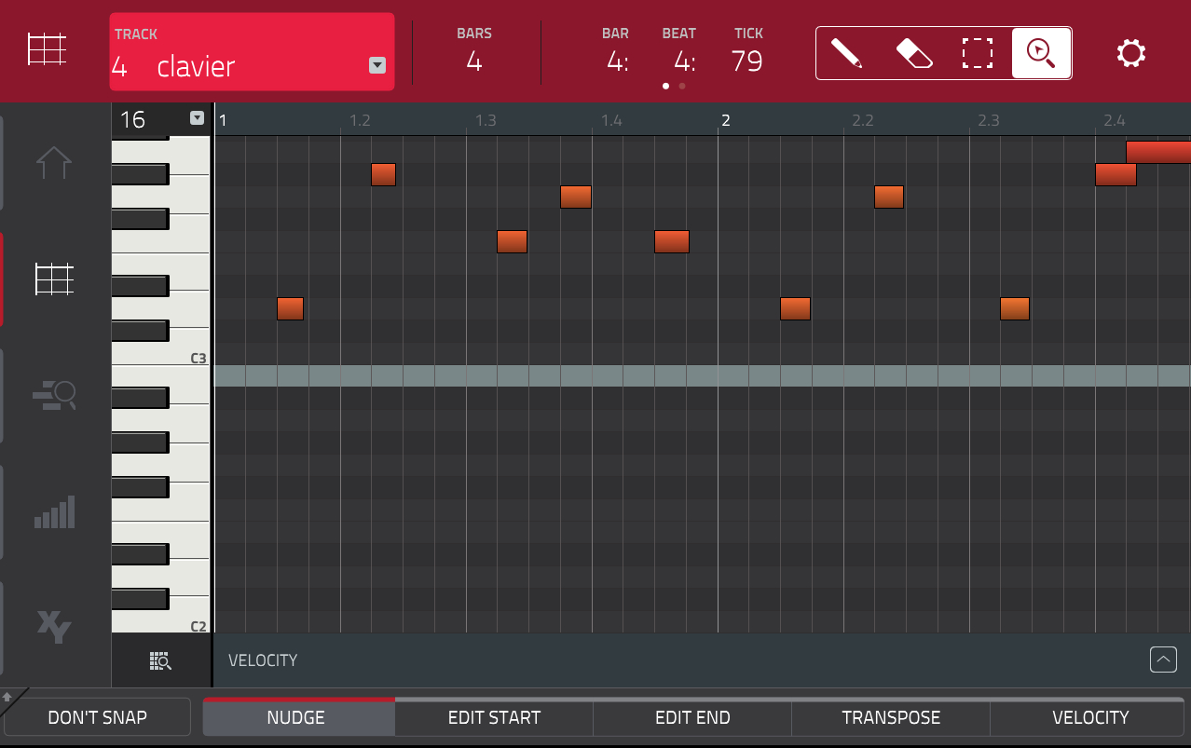The height and width of the screenshot is (748, 1191).
Task: Click the EDIT START button
Action: [494, 717]
